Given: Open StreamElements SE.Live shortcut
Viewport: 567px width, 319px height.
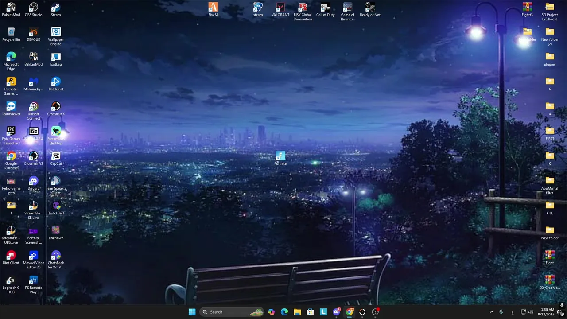Looking at the screenshot, I should [33, 210].
